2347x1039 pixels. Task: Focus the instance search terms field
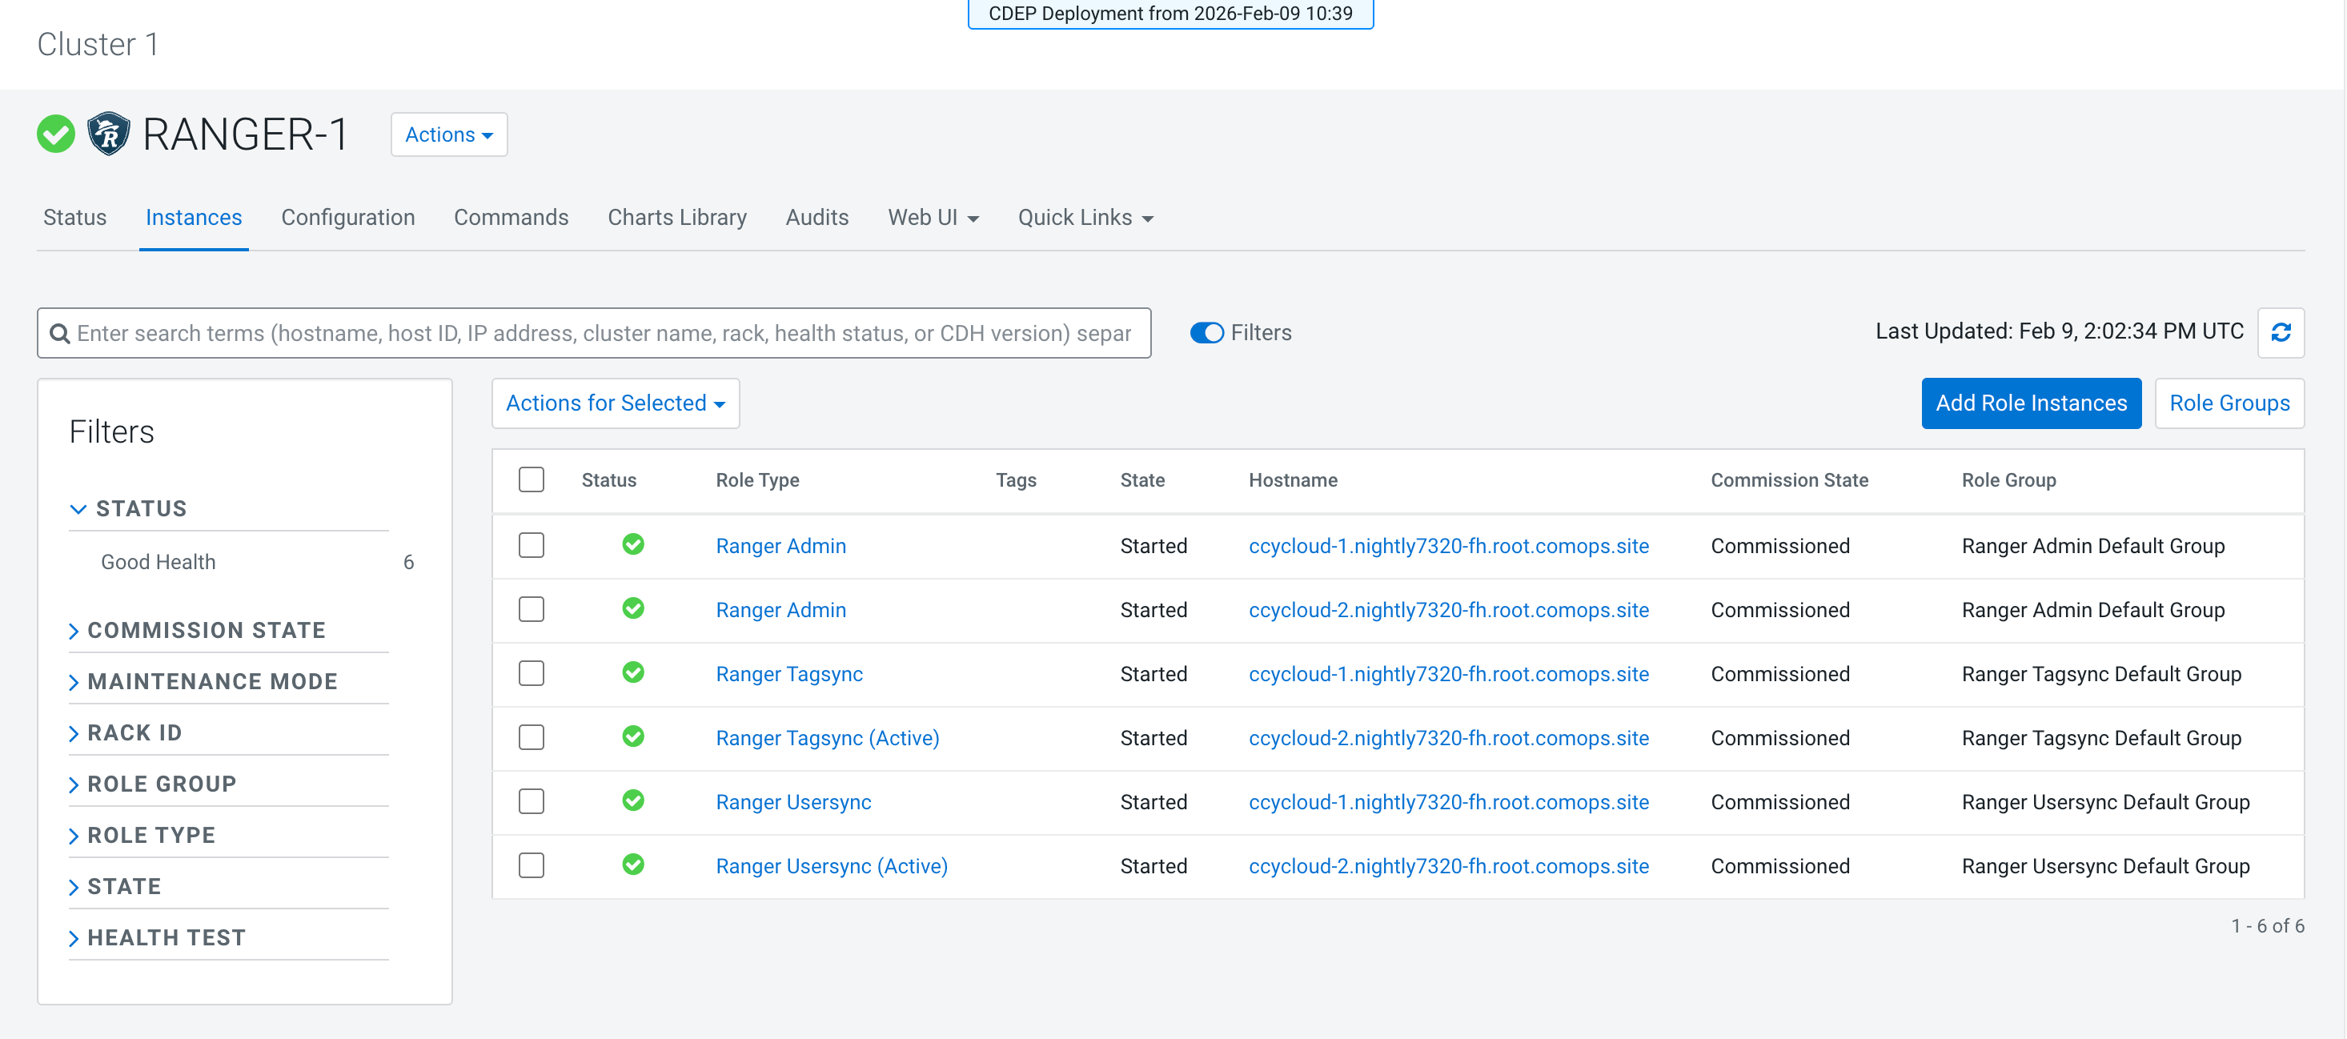[601, 334]
